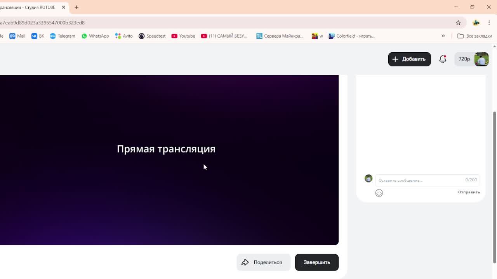497x279 pixels.
Task: Click the Добавить button
Action: [x=409, y=59]
